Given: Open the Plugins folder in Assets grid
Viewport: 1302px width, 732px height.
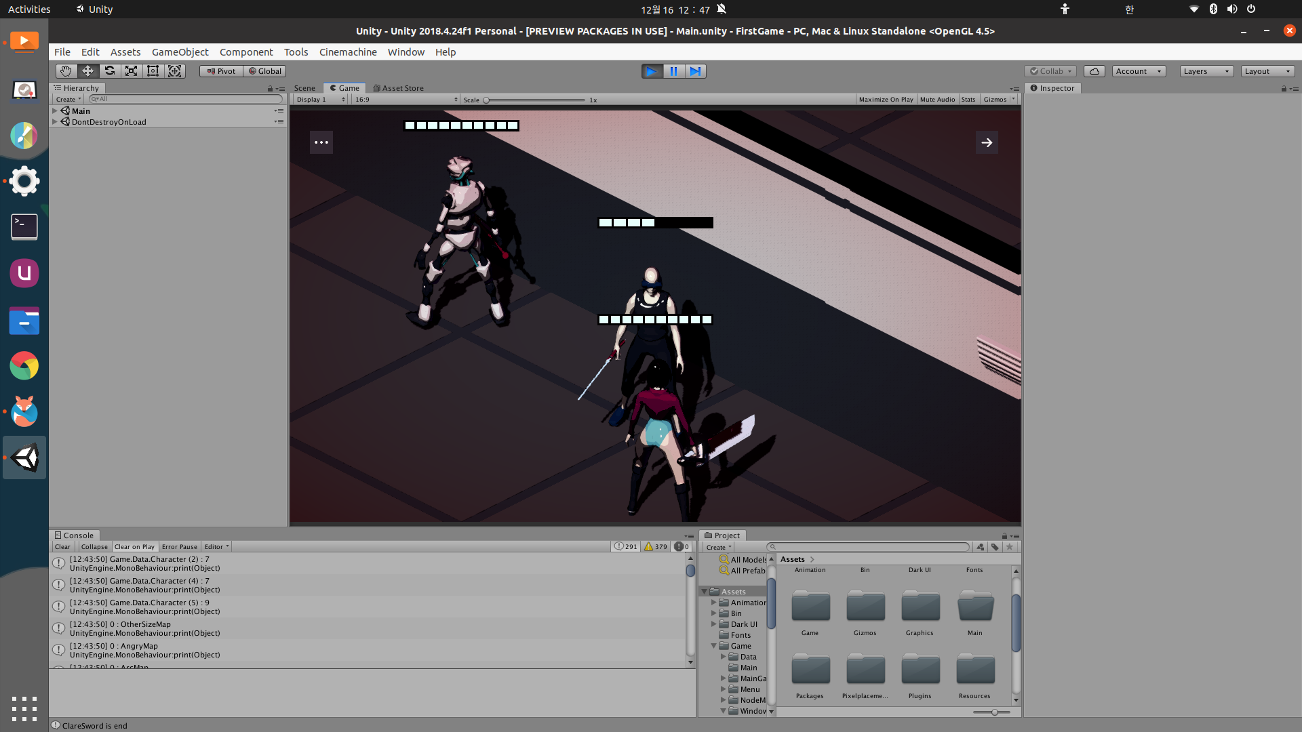Looking at the screenshot, I should coord(920,675).
